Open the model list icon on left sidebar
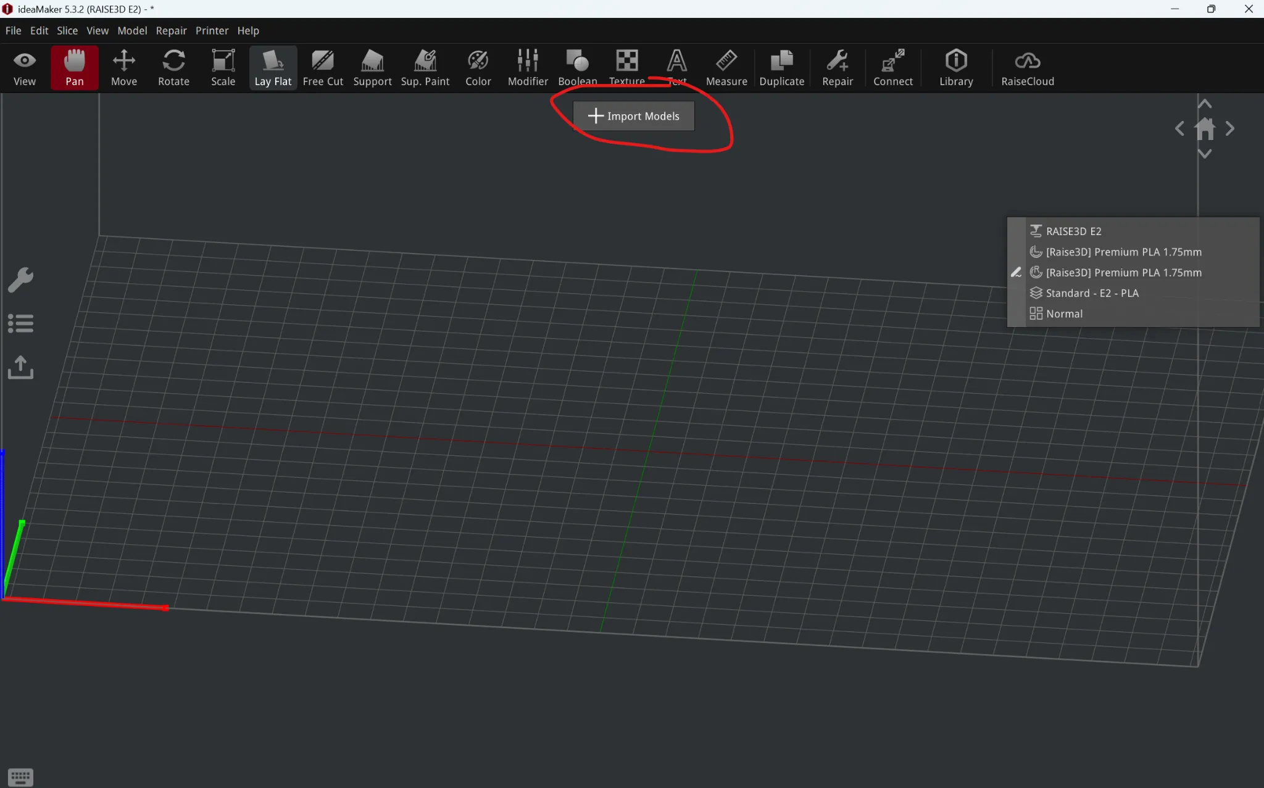This screenshot has width=1264, height=788. click(20, 323)
